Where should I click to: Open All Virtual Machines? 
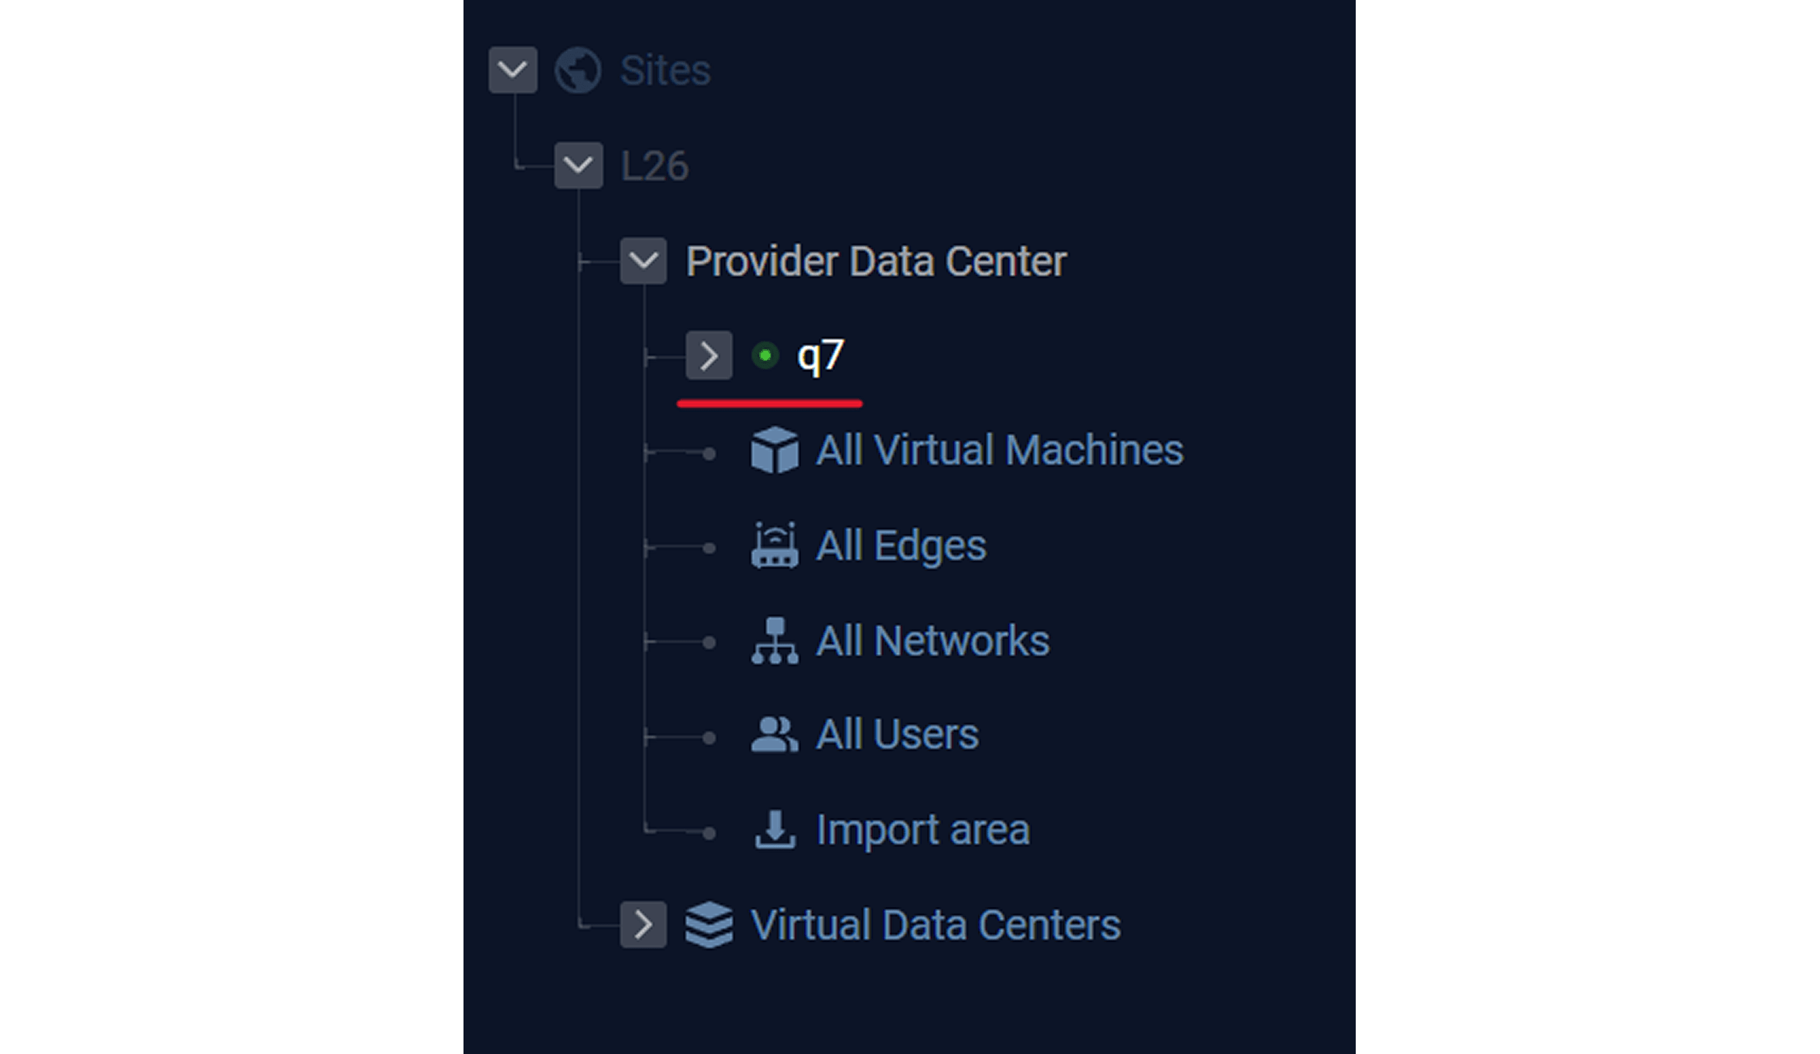pyautogui.click(x=1000, y=450)
